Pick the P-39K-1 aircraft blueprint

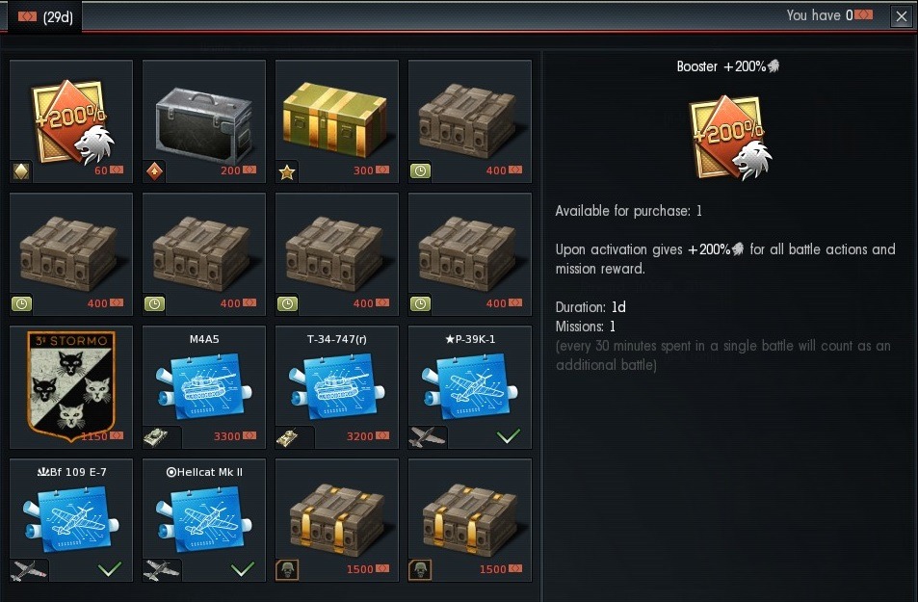470,387
